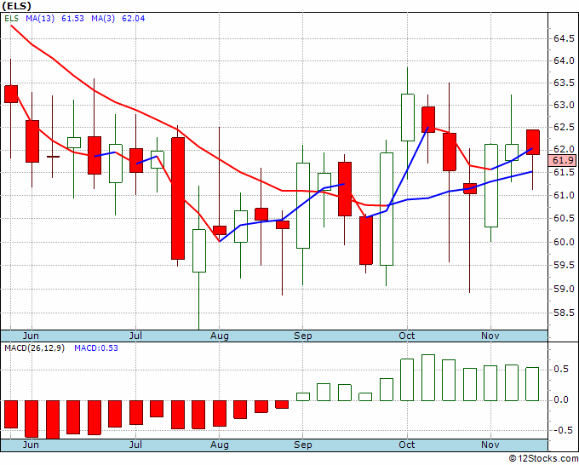Click the 59.0 price axis label
This screenshot has width=579, height=465.
(x=564, y=289)
